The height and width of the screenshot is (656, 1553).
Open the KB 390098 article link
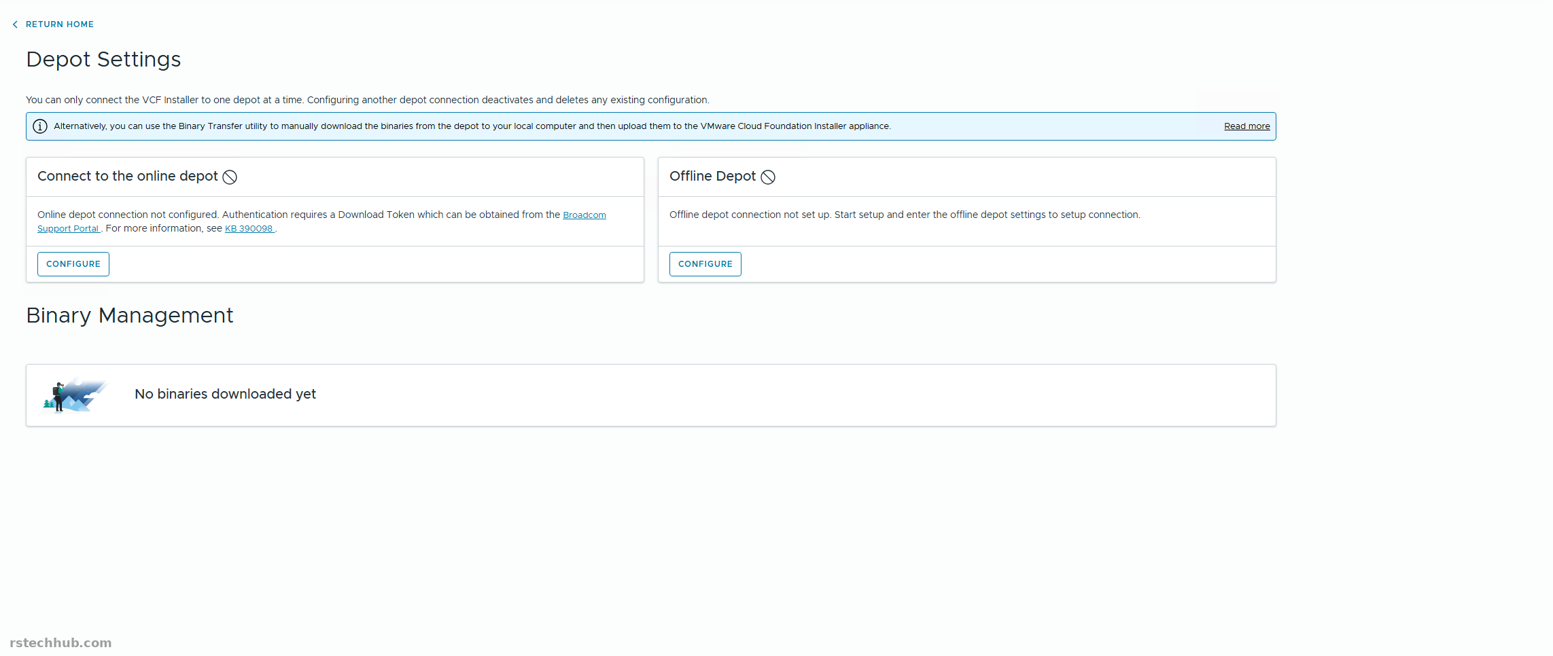coord(249,229)
